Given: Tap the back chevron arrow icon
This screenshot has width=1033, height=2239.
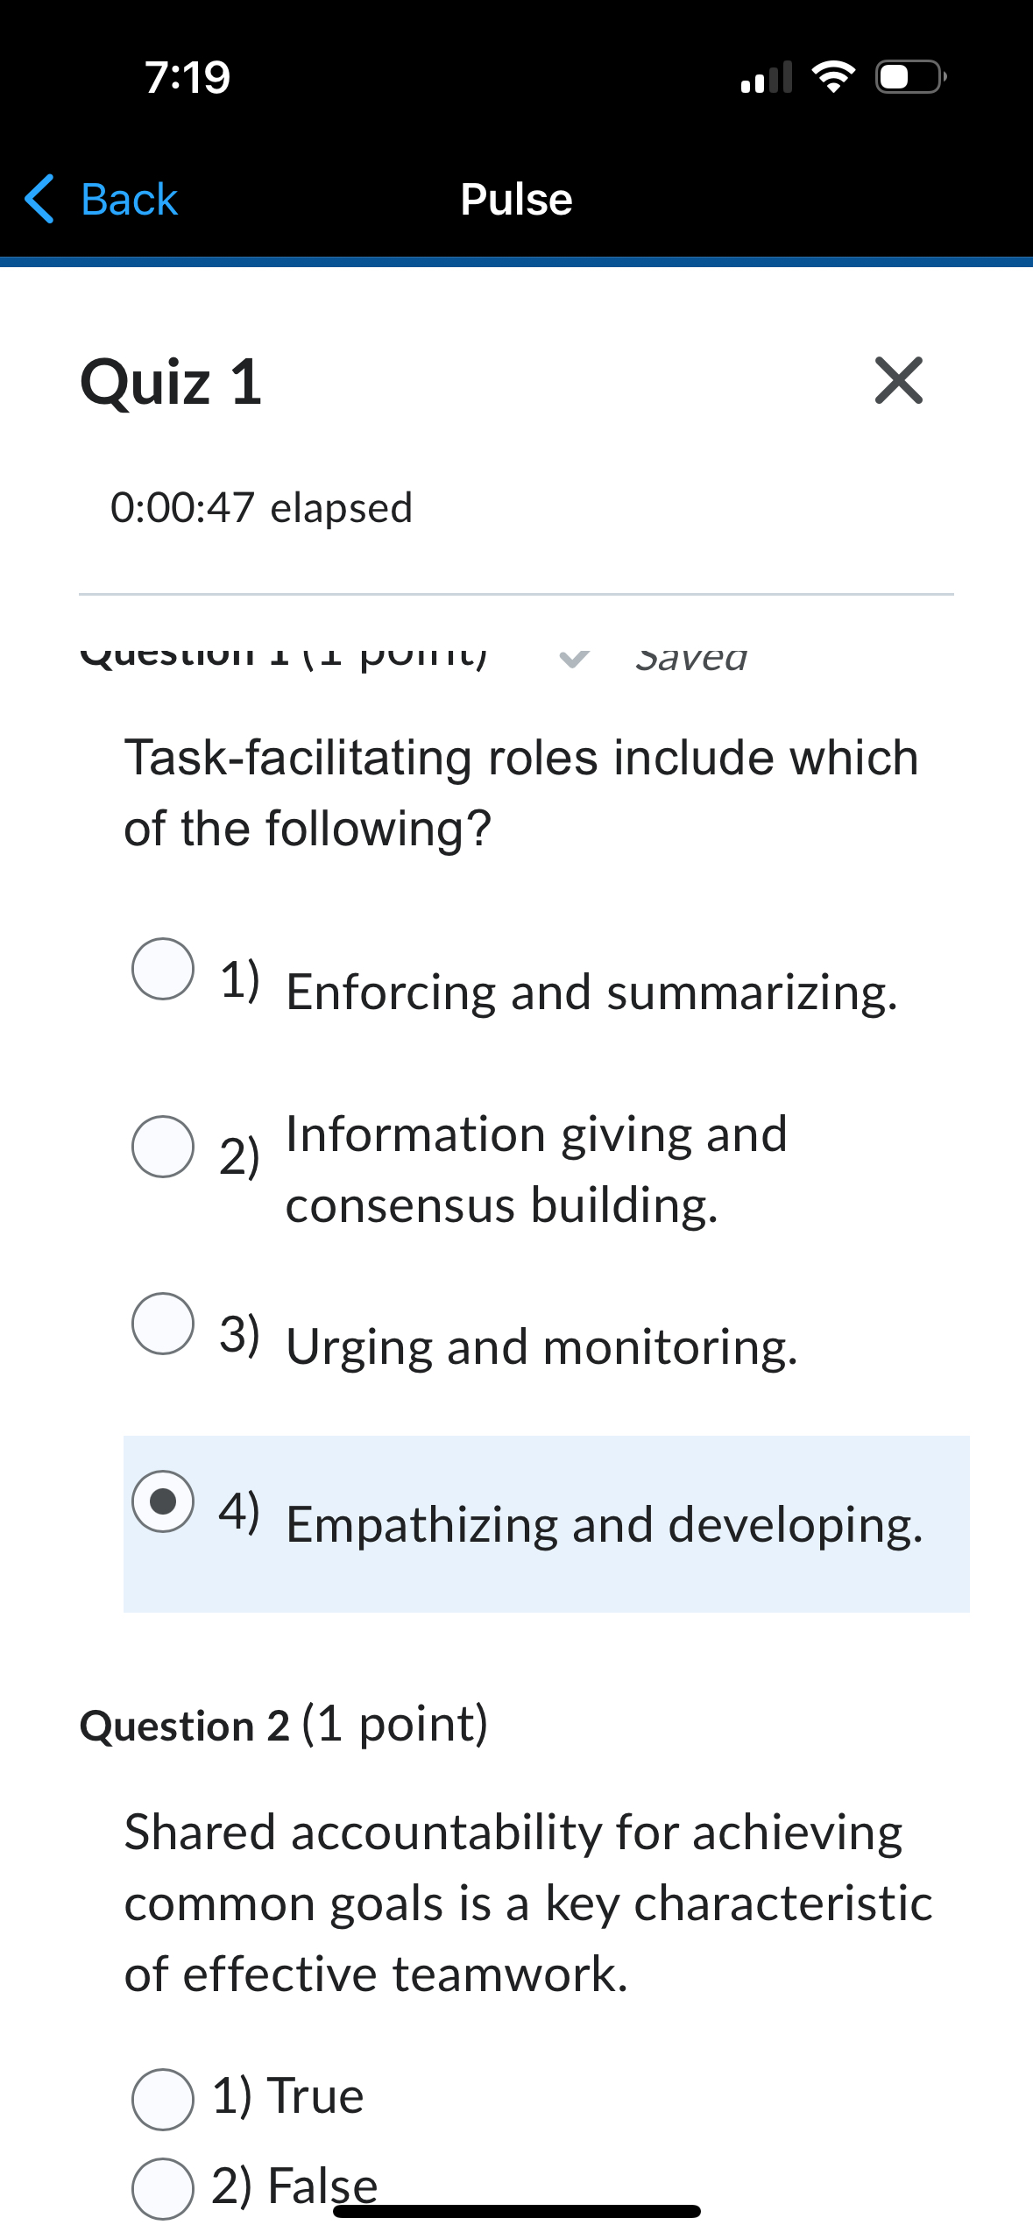Looking at the screenshot, I should [39, 199].
